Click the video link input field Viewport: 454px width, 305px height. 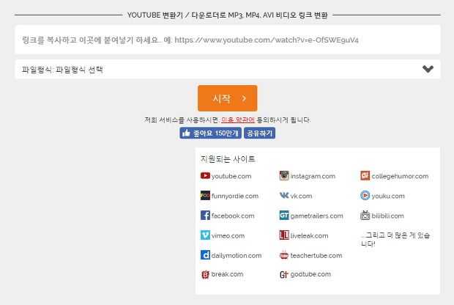pos(228,40)
